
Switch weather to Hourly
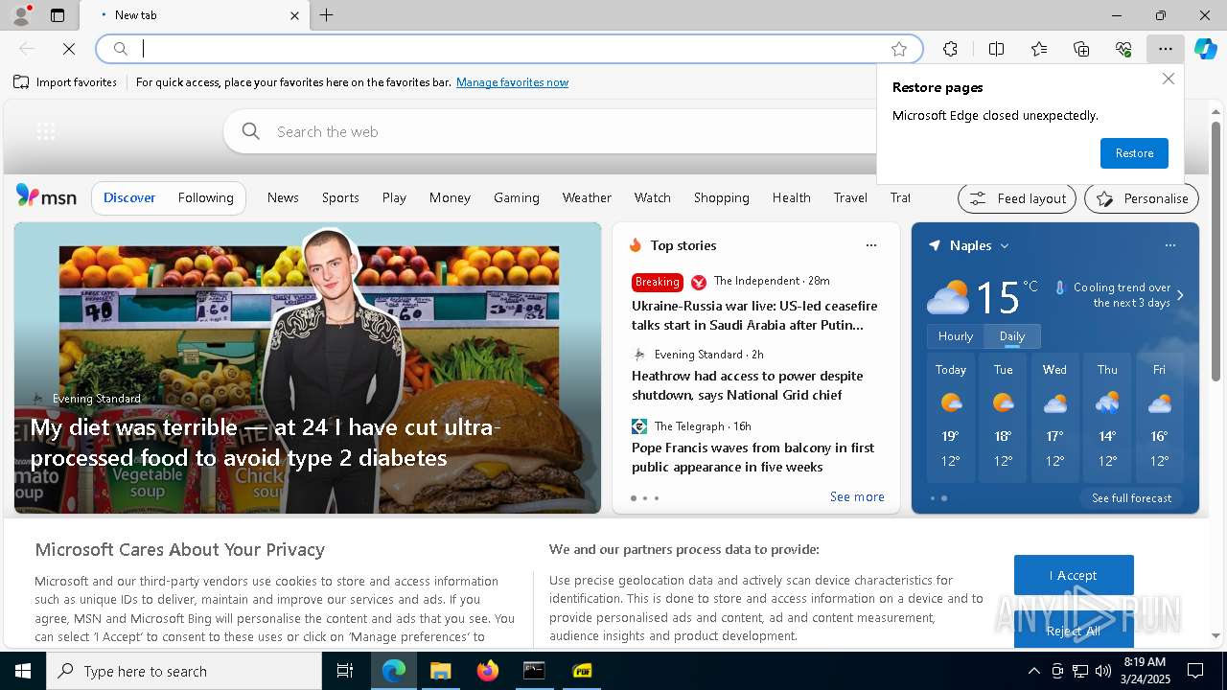click(955, 336)
